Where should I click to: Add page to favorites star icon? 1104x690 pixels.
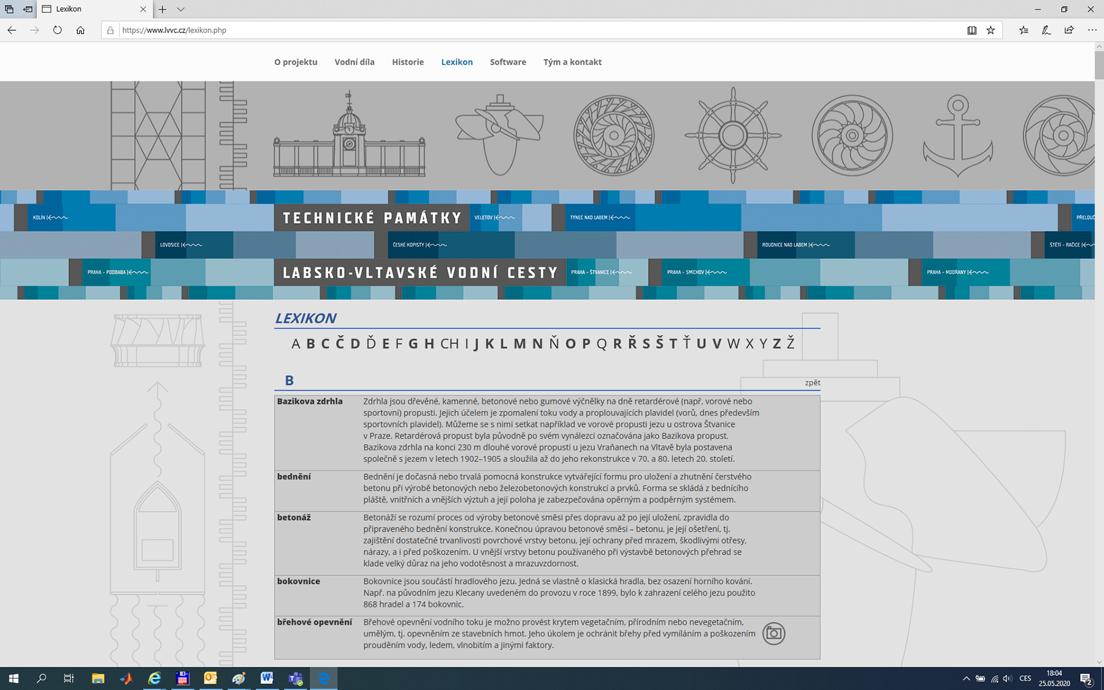pyautogui.click(x=991, y=30)
